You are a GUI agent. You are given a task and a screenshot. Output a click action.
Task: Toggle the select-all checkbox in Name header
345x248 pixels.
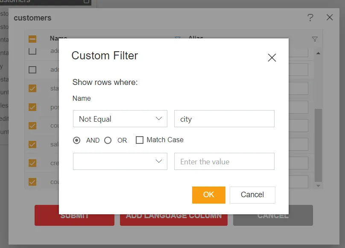32,39
